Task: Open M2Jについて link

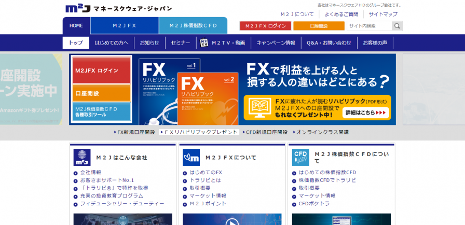Action: coord(297,14)
